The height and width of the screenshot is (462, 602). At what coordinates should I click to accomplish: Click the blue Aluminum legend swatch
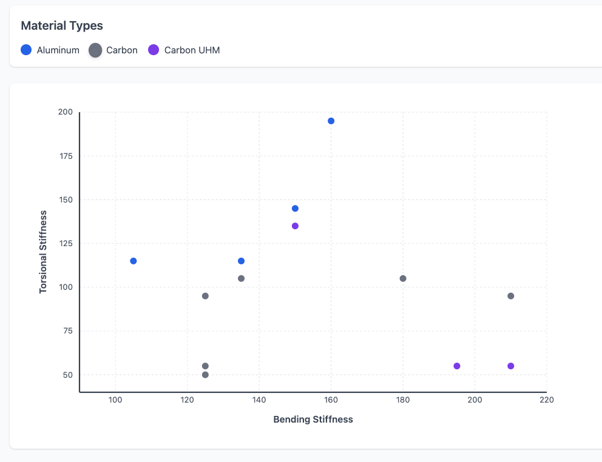(x=26, y=50)
